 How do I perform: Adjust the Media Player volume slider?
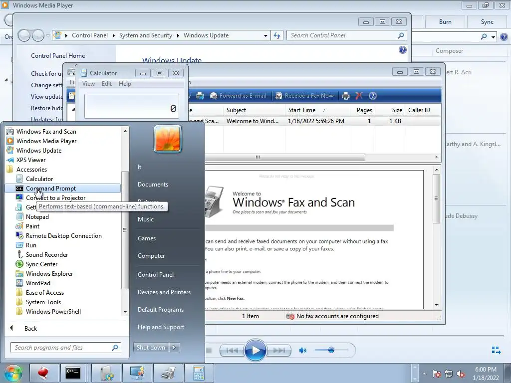tap(331, 351)
